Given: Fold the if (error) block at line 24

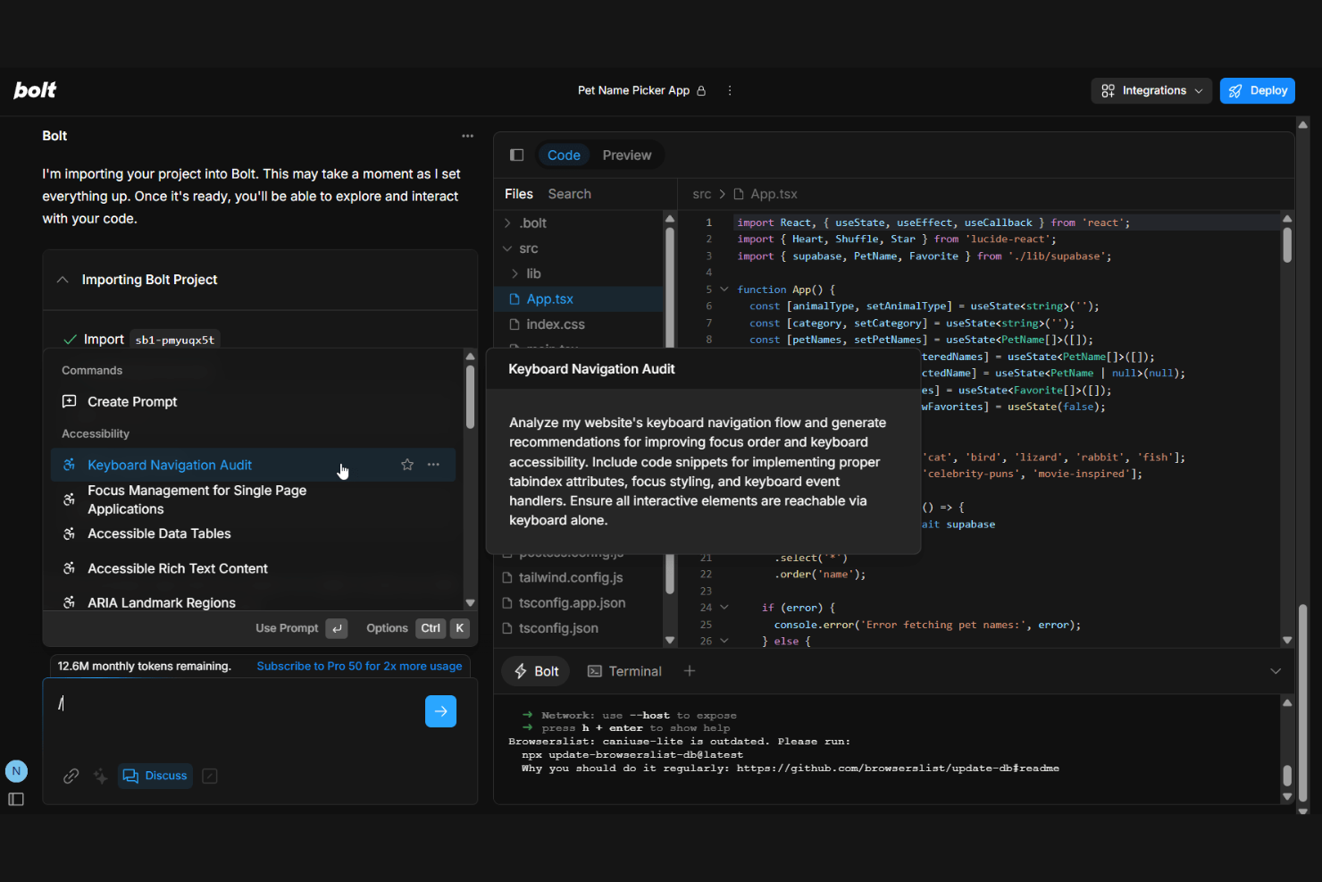Looking at the screenshot, I should pos(724,608).
